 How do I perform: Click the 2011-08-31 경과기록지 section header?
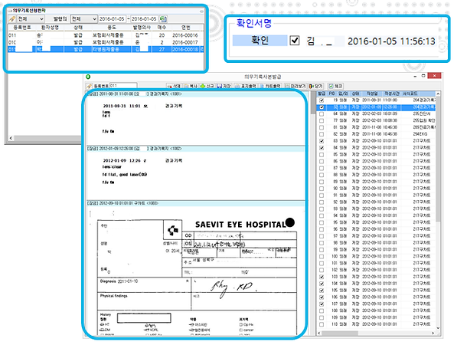pos(196,94)
